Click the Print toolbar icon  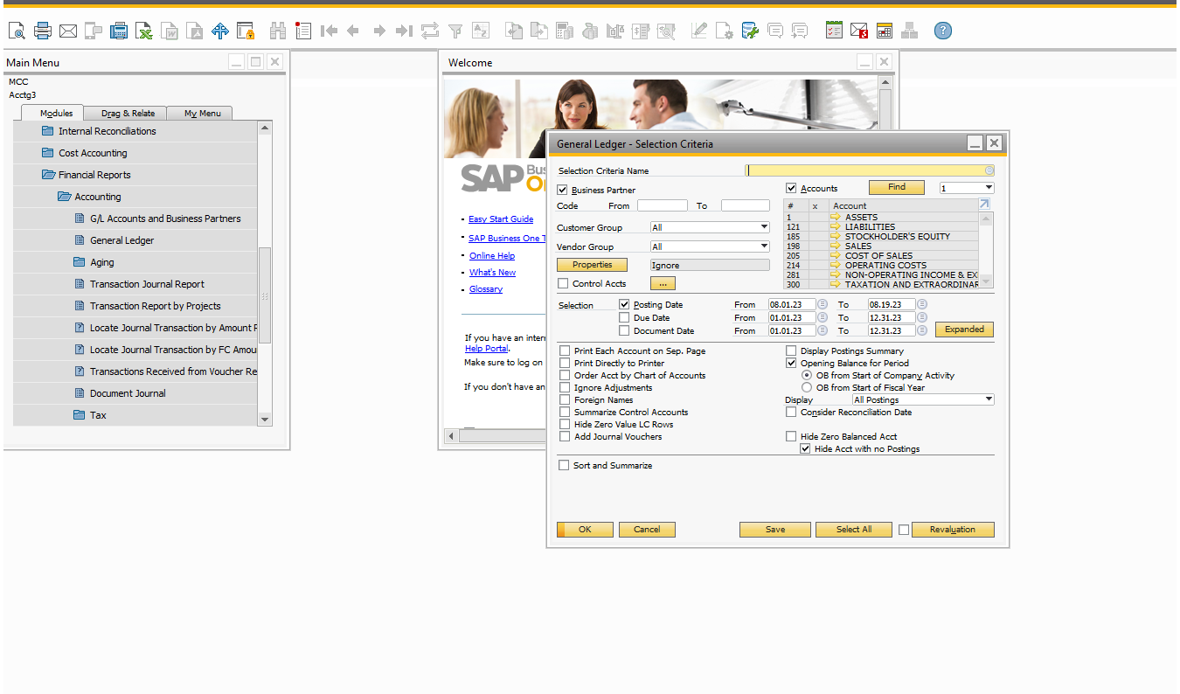tap(43, 31)
